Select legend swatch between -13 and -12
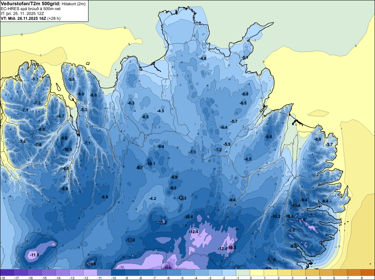 coord(76,273)
